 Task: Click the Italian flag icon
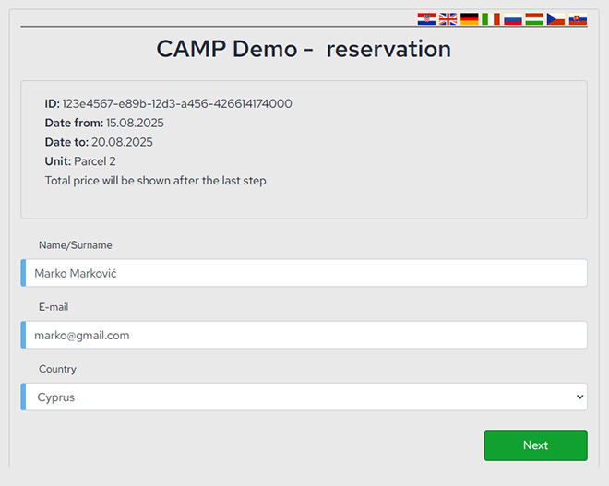click(491, 18)
